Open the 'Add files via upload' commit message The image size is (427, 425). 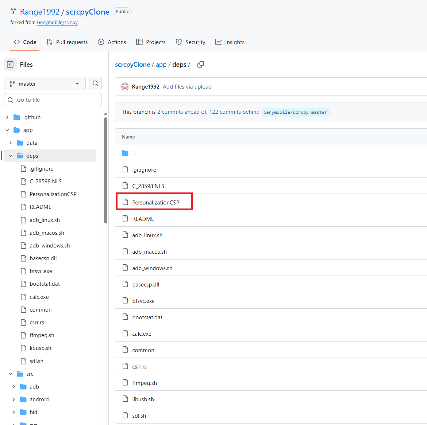coord(187,87)
